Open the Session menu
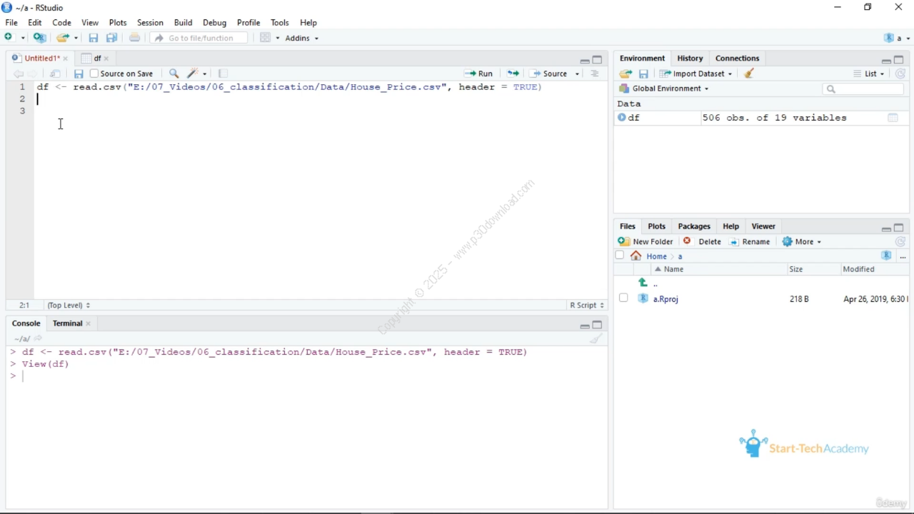Screen dimensions: 914x514 point(150,23)
